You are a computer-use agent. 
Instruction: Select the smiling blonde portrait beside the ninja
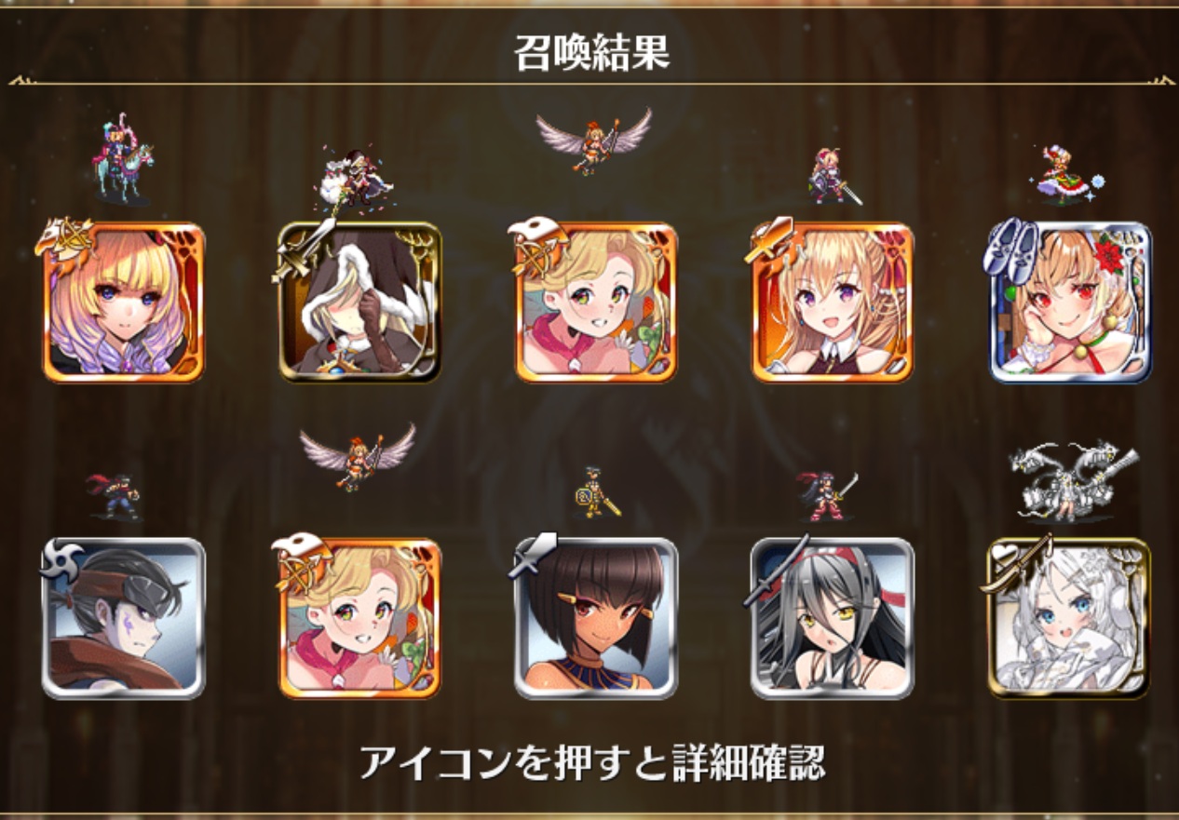tap(359, 618)
